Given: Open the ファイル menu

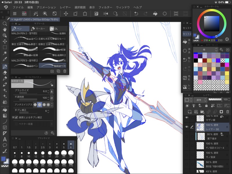Looking at the screenshot, I should 18,7.
